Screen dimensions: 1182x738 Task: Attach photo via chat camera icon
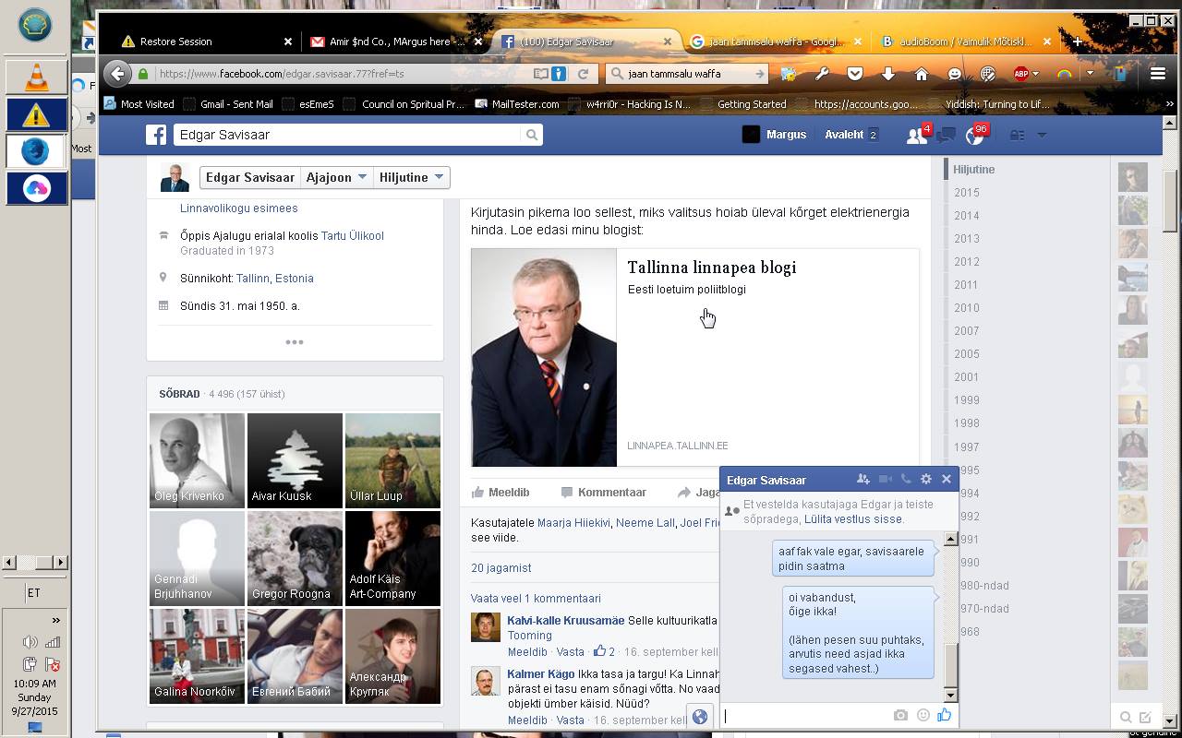[x=900, y=716]
